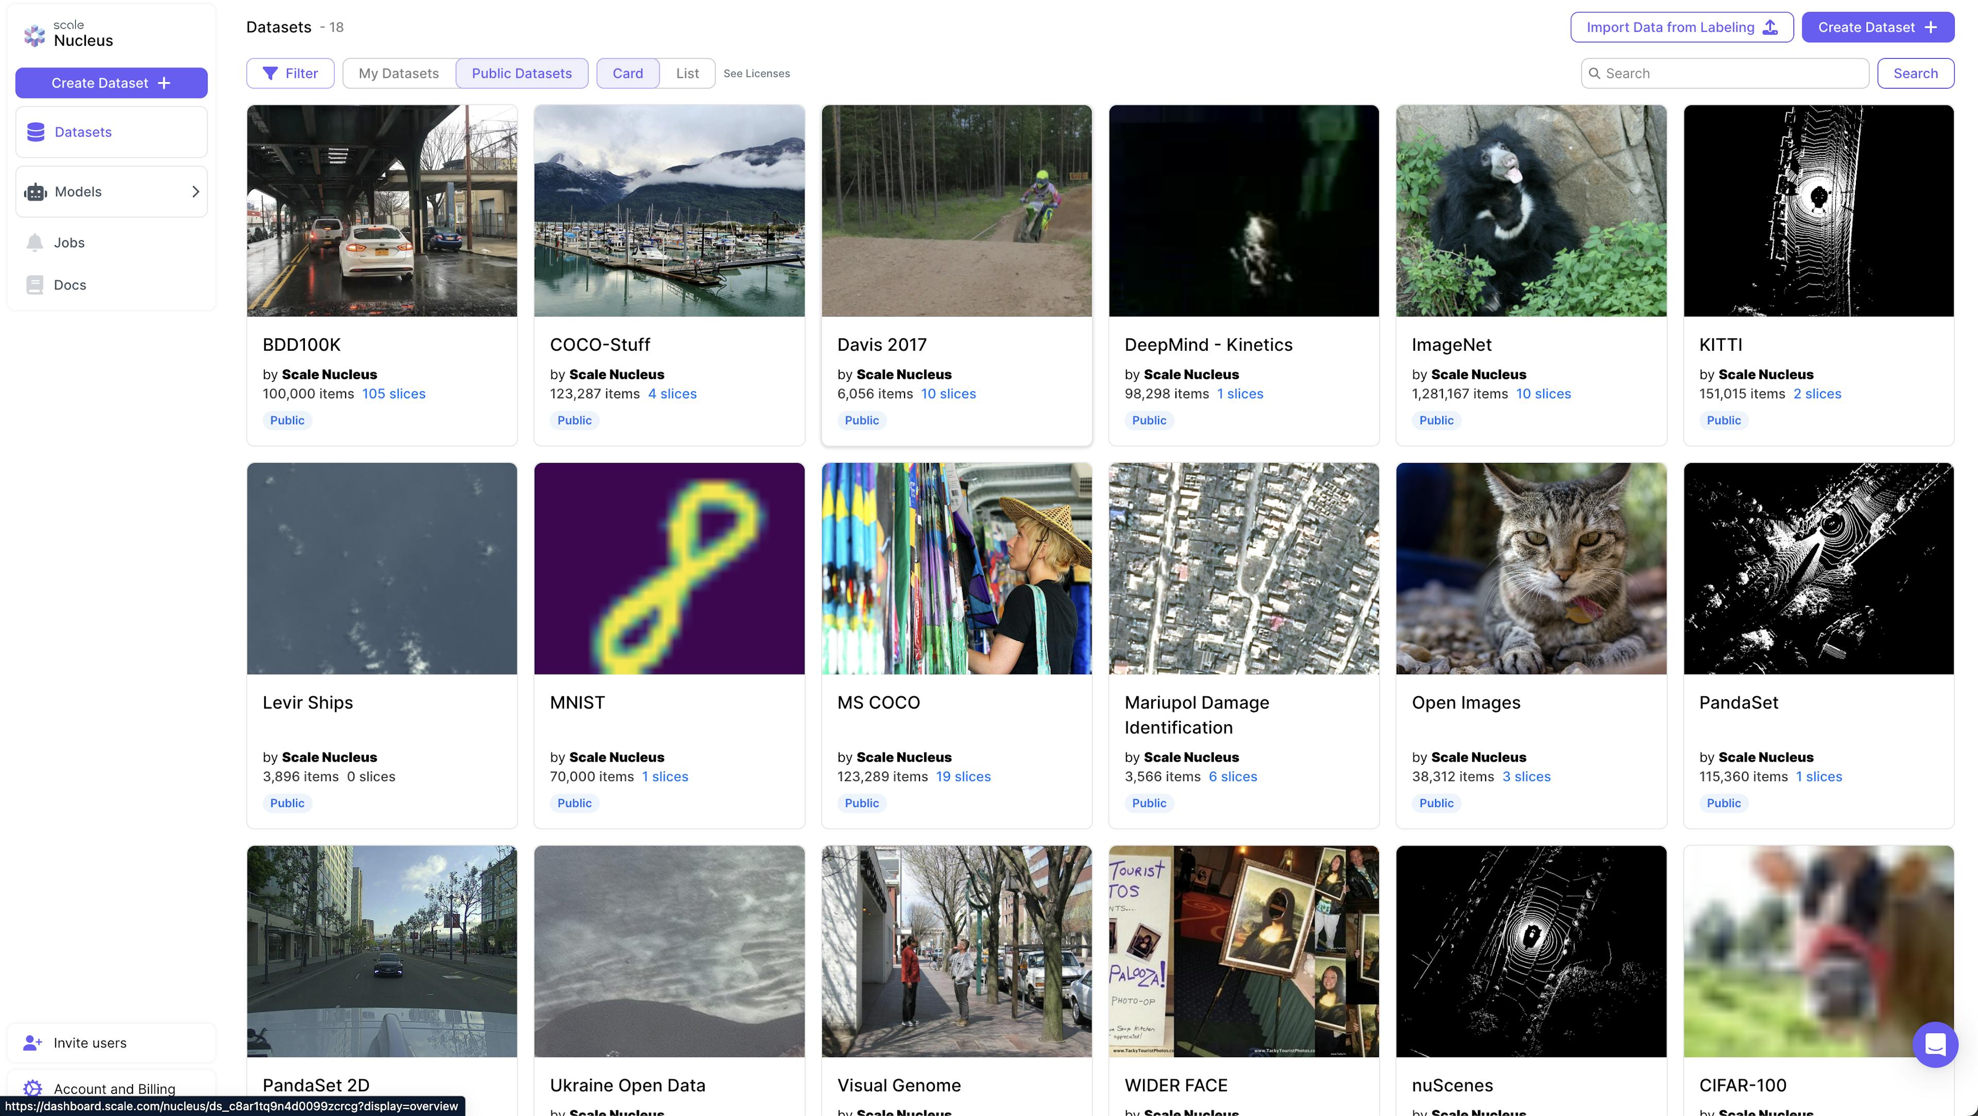The width and height of the screenshot is (1978, 1116).
Task: Click the Datasets database icon in sidebar
Action: (36, 132)
